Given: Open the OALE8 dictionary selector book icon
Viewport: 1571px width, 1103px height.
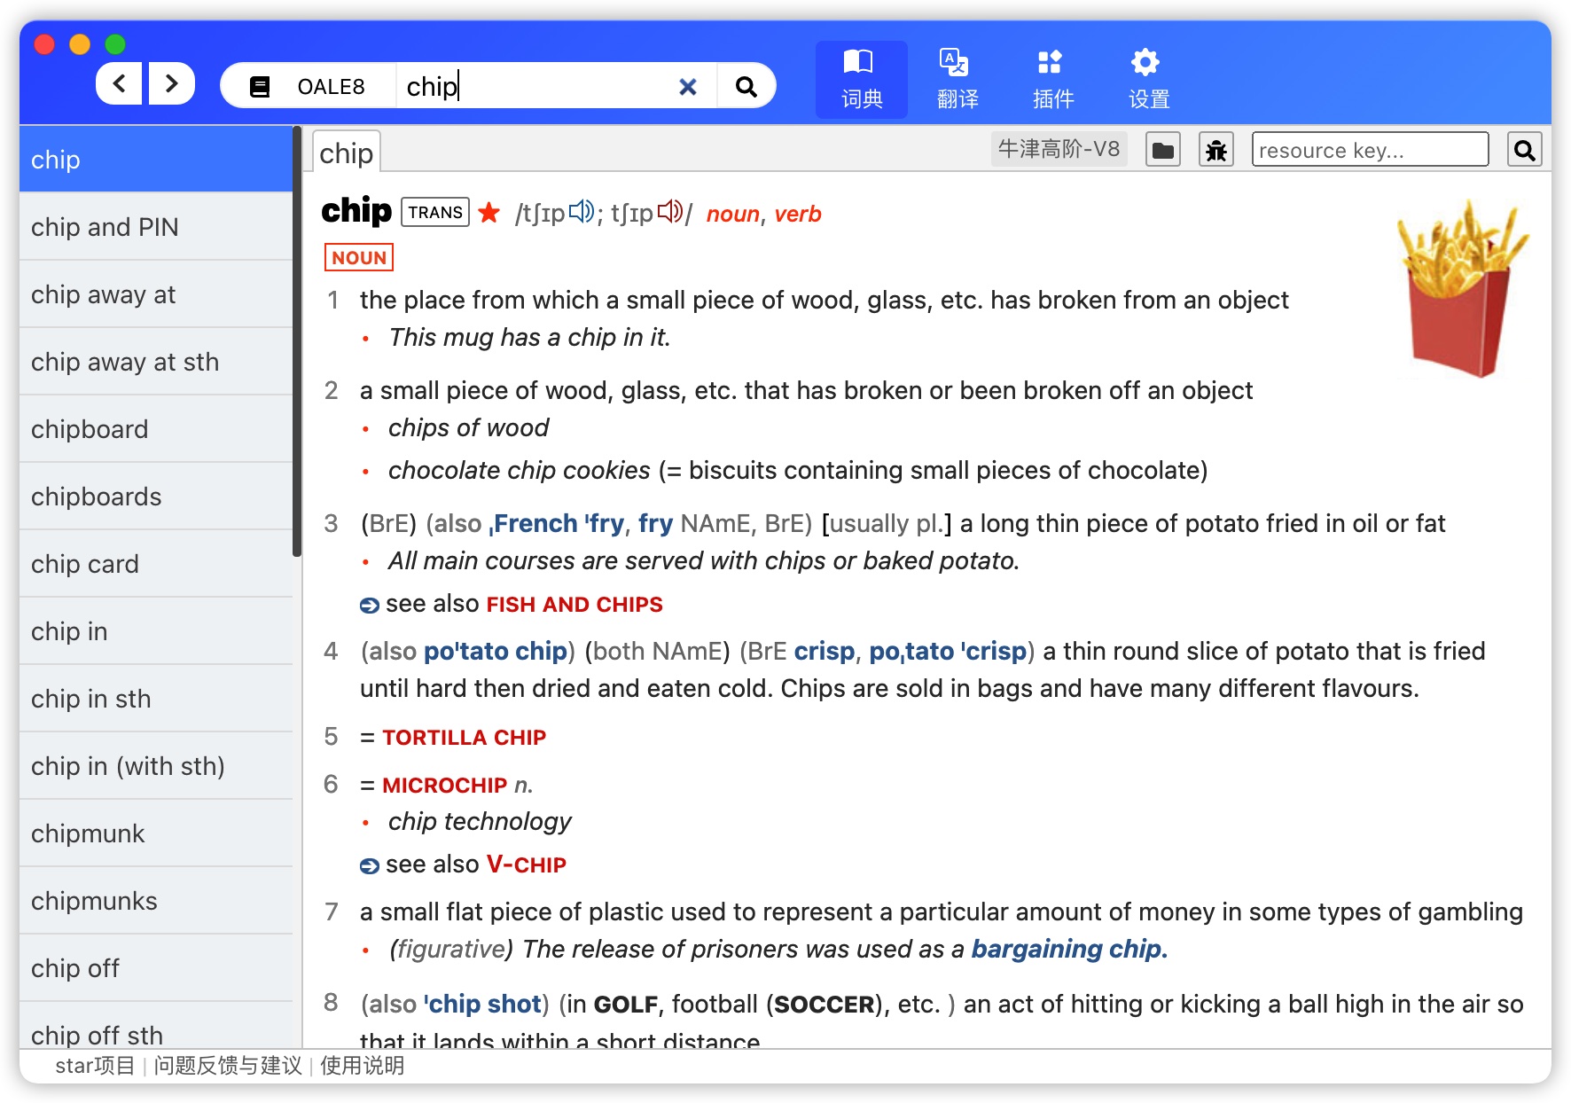Looking at the screenshot, I should click(x=260, y=87).
